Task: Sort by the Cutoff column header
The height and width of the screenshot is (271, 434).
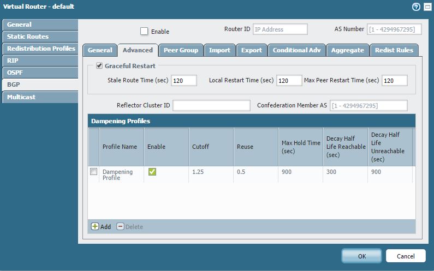Action: coord(211,147)
